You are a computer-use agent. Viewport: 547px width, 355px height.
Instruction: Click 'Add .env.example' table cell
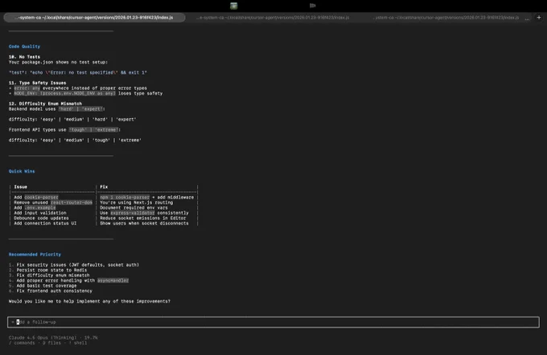pyautogui.click(x=35, y=208)
